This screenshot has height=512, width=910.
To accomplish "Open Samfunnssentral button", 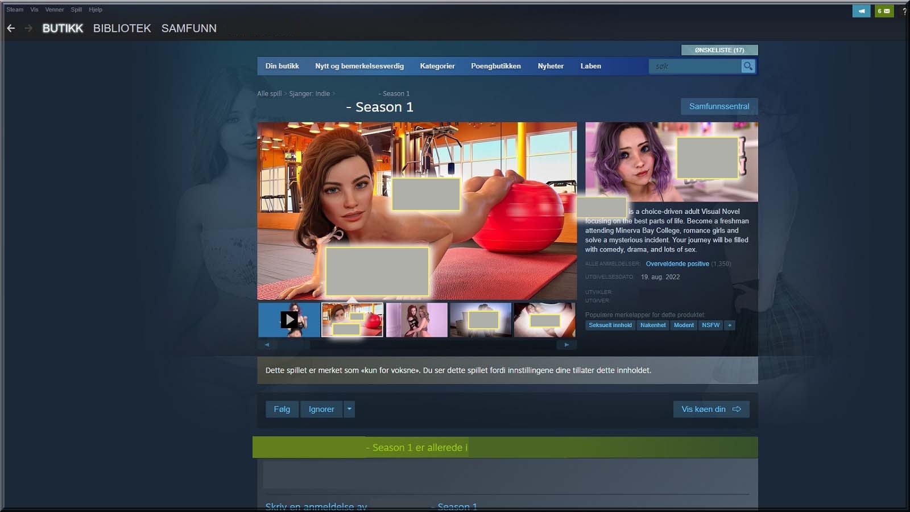I will click(719, 106).
